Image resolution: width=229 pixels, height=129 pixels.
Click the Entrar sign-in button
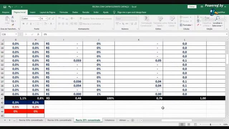(x=192, y=7)
